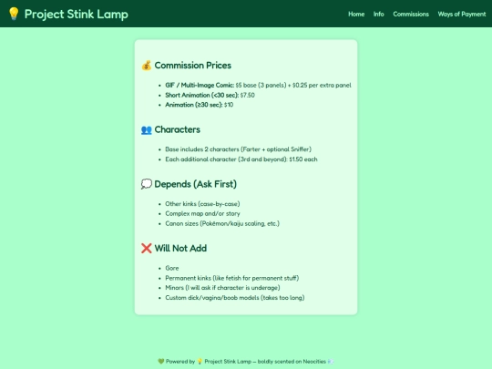Image resolution: width=492 pixels, height=369 pixels.
Task: Click the Other kinks (case-by-case) item
Action: point(202,204)
